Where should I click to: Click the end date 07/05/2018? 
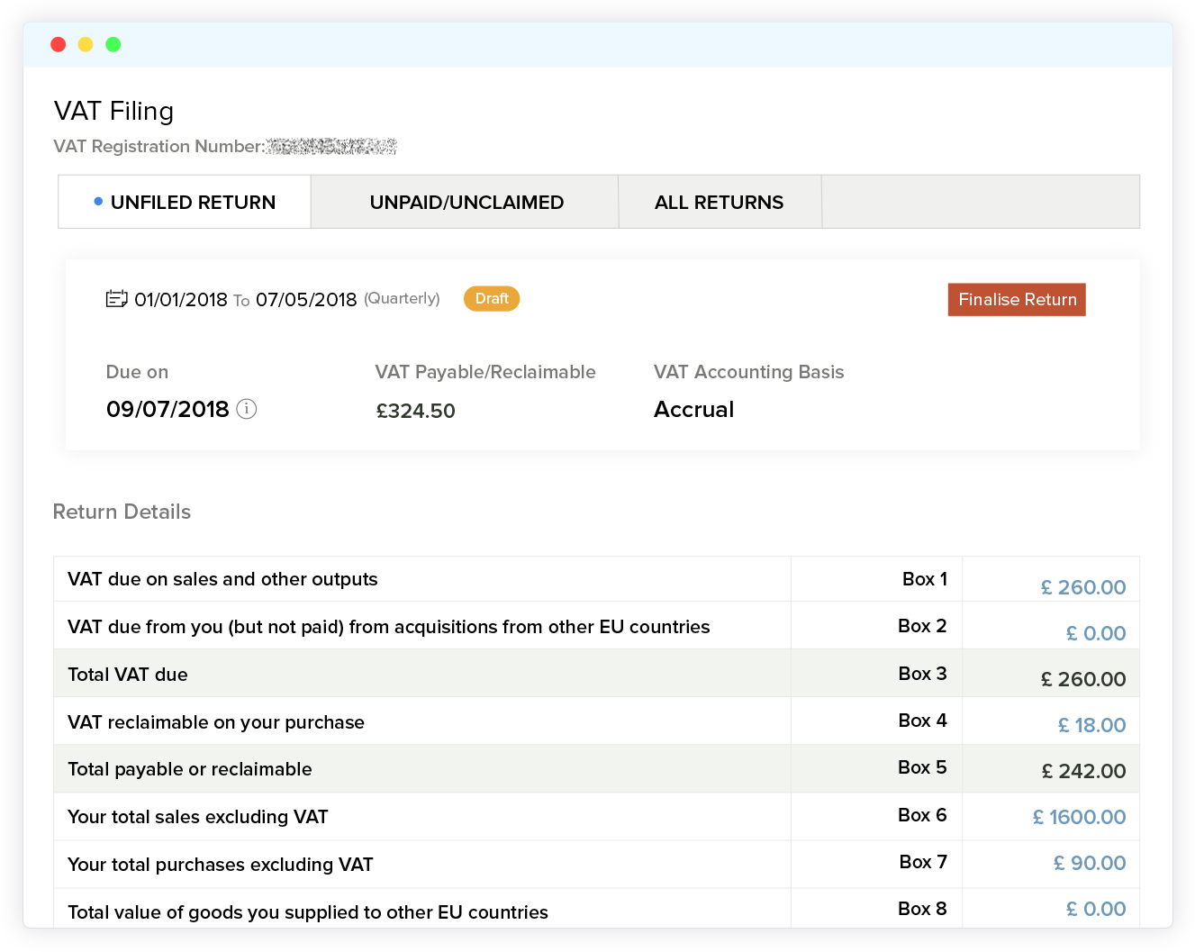[x=306, y=300]
